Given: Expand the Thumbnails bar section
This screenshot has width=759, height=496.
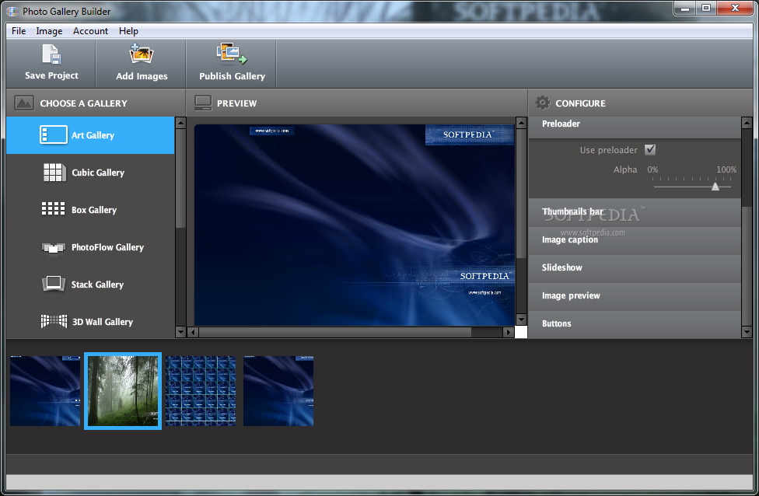Looking at the screenshot, I should (635, 212).
